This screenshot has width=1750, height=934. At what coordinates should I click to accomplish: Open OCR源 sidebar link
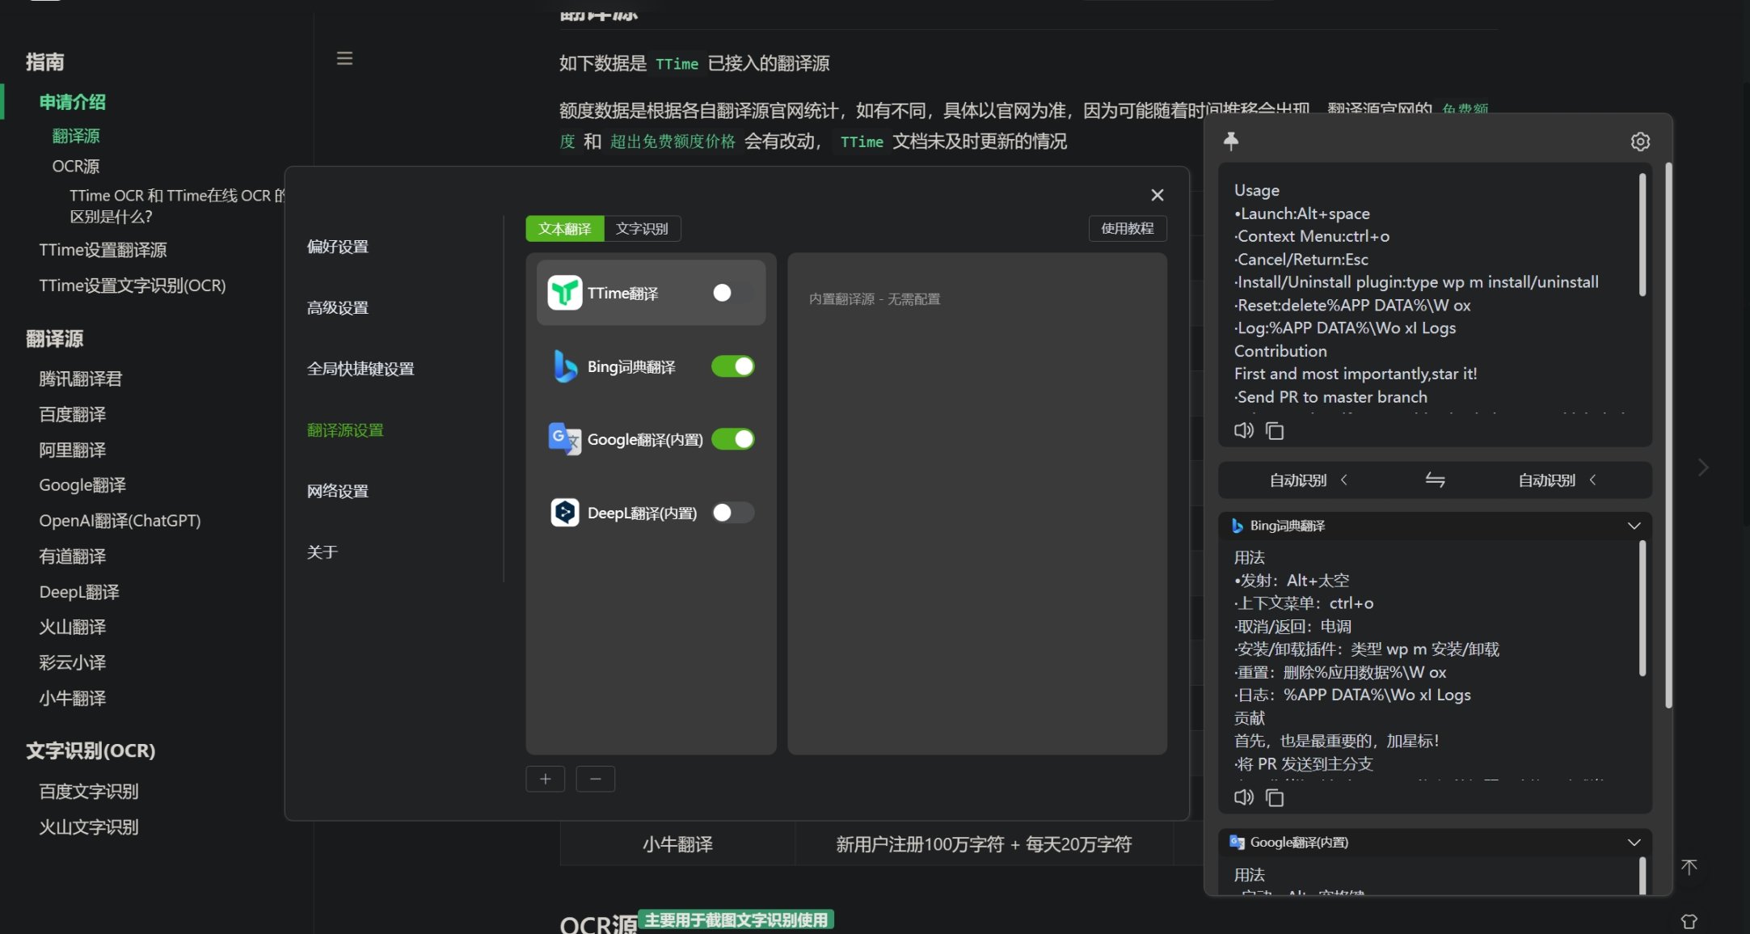click(76, 166)
